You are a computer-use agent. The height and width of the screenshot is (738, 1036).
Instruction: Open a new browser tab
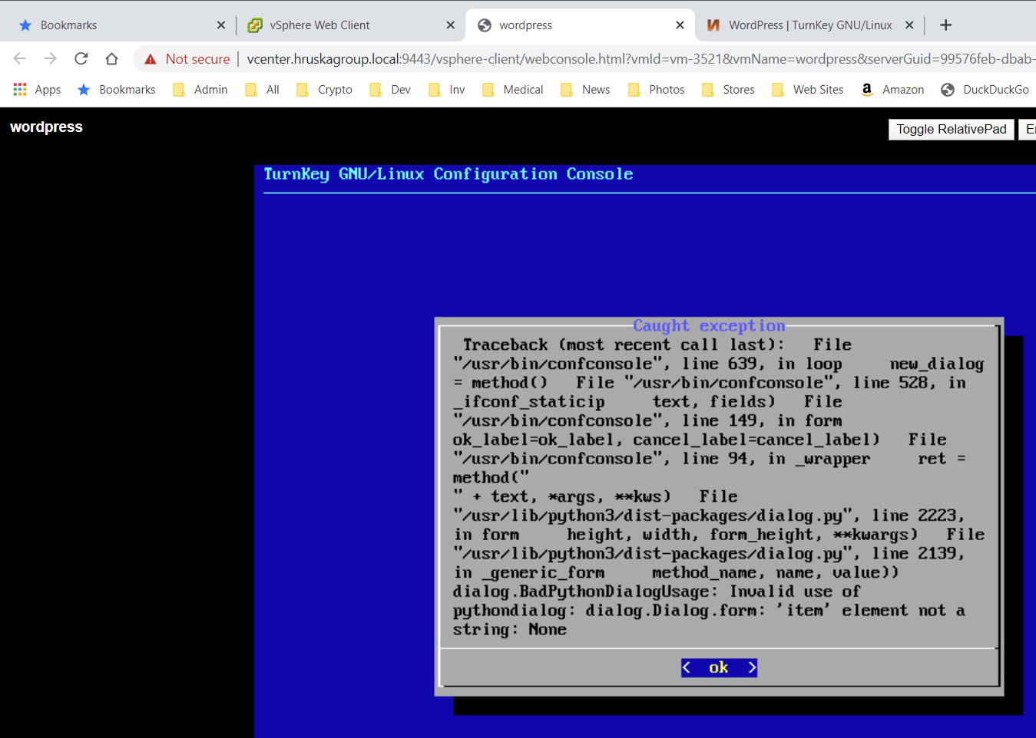tap(945, 25)
